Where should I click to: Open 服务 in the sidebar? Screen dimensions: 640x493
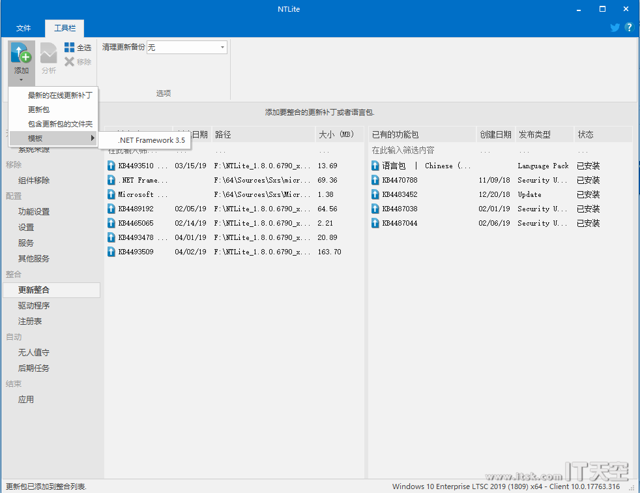26,243
